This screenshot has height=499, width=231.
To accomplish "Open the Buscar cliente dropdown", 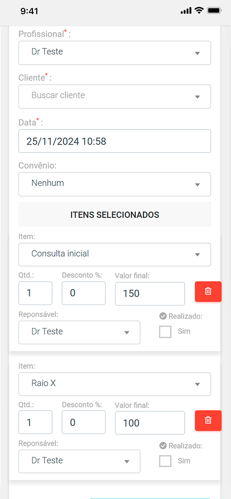I will 114,96.
